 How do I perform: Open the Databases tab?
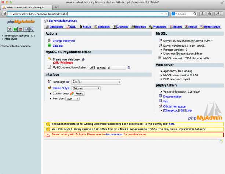(55, 27)
